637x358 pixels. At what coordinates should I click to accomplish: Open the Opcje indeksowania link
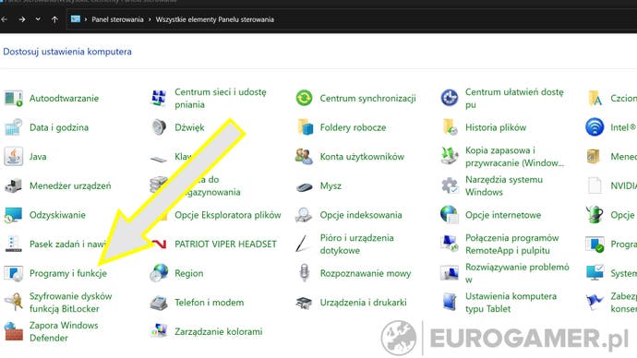tap(361, 215)
